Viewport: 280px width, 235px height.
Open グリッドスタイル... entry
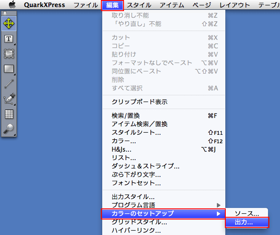(164, 222)
